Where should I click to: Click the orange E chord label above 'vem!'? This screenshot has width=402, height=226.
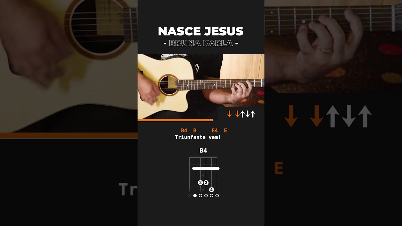(225, 131)
